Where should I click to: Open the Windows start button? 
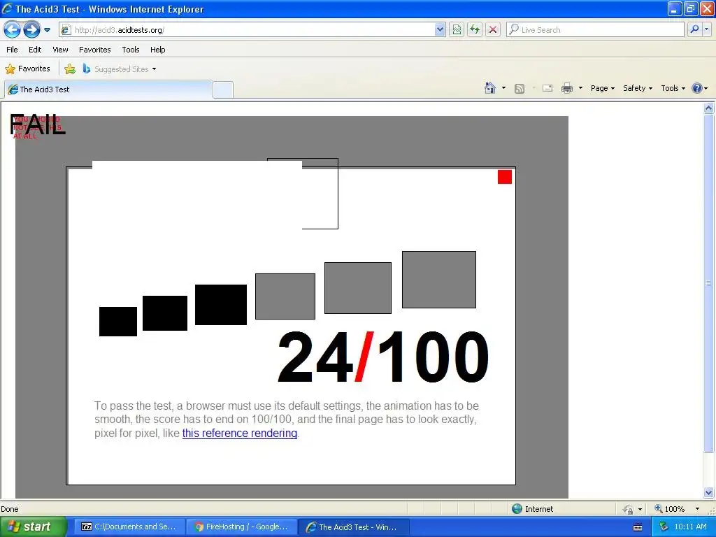32,527
